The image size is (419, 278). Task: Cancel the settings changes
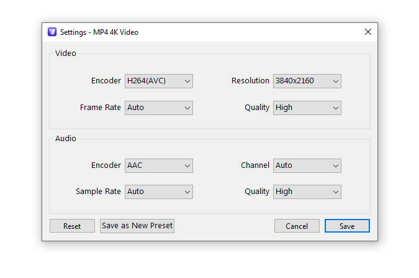point(297,226)
